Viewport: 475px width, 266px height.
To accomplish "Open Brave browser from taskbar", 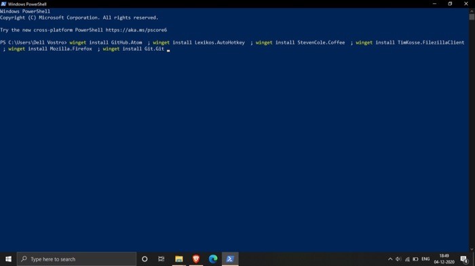I will pyautogui.click(x=196, y=259).
